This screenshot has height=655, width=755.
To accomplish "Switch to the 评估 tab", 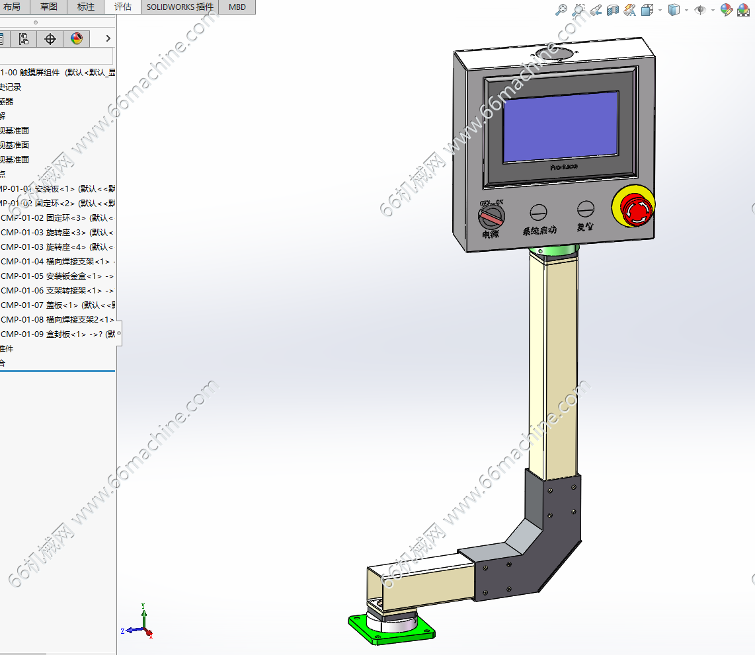I will point(123,7).
